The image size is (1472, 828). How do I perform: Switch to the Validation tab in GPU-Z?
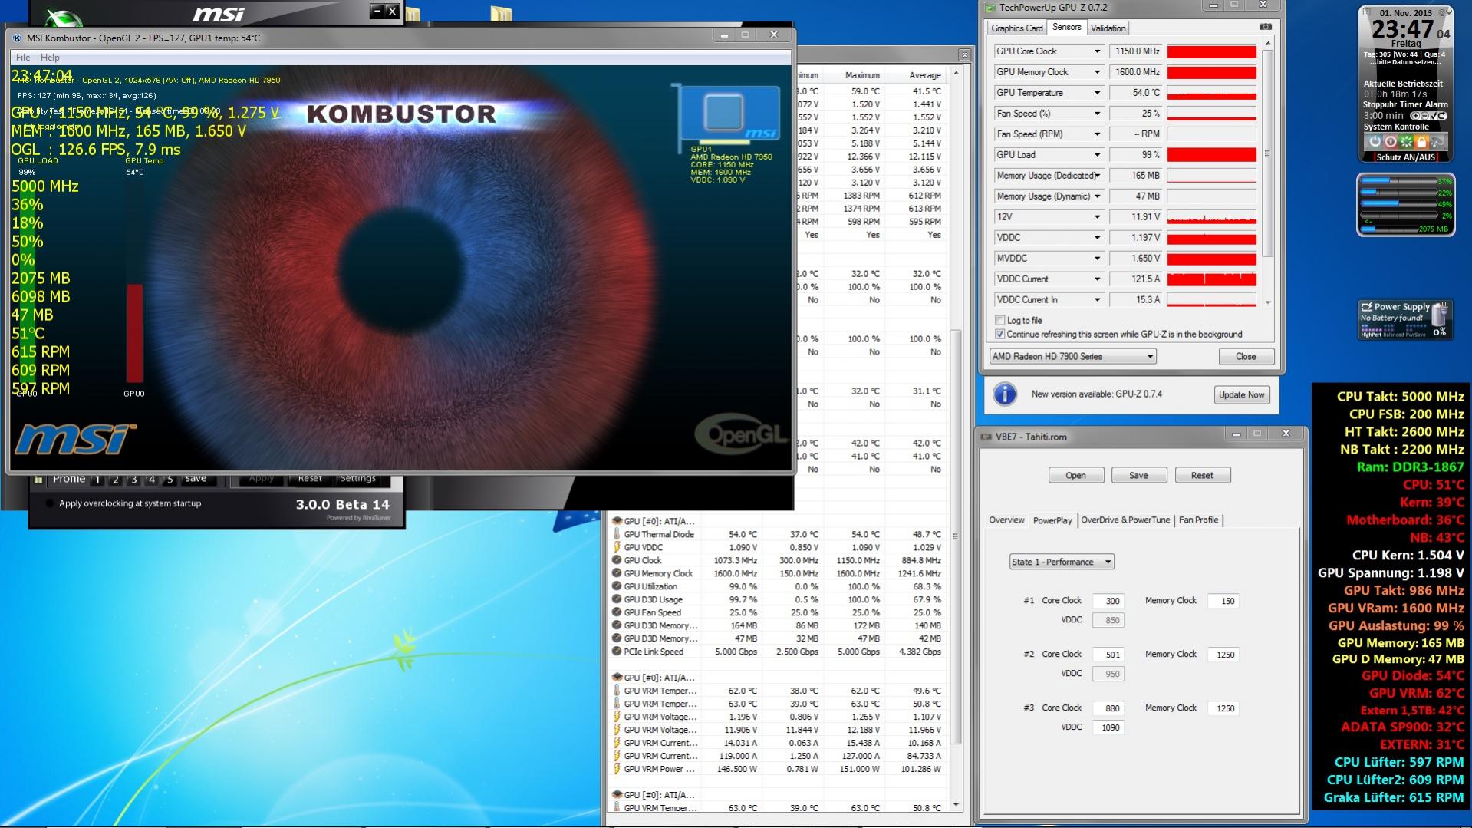[1108, 28]
